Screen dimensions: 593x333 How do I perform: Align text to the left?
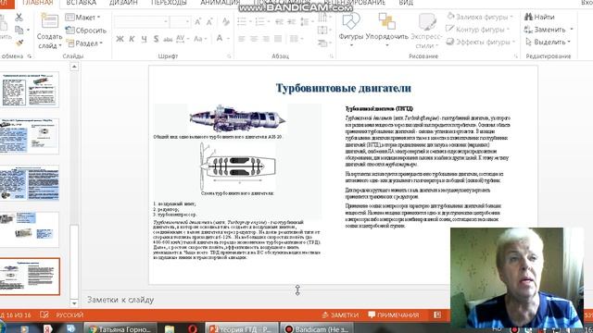[242, 39]
